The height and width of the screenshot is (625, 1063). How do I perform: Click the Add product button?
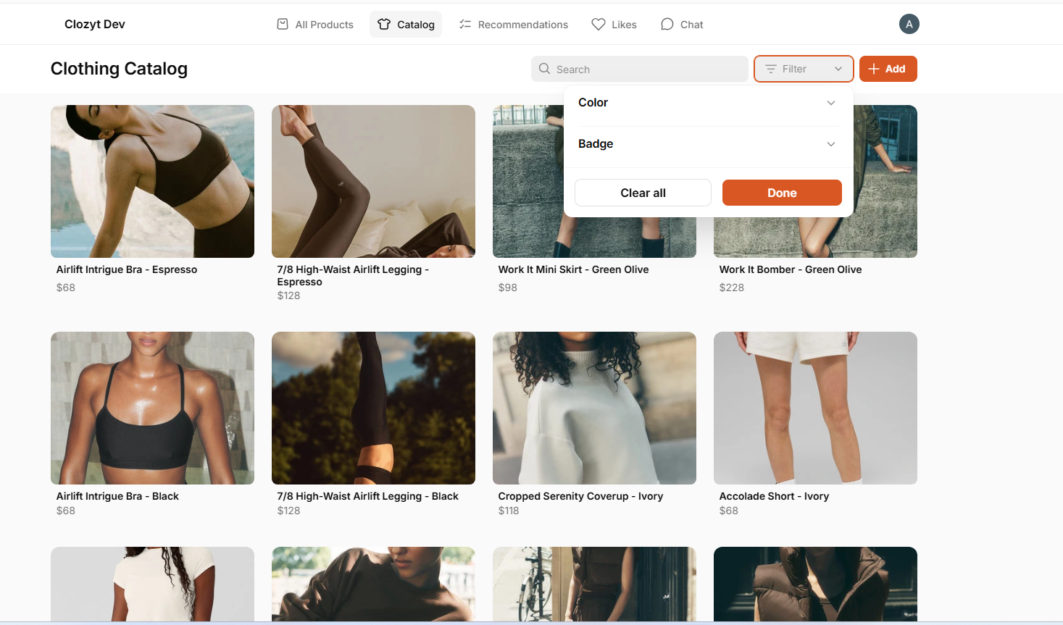[x=888, y=69]
